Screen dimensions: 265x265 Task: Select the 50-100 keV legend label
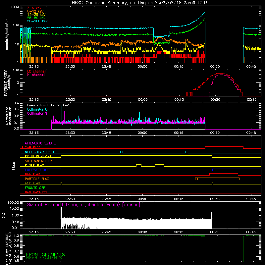(x=37, y=21)
